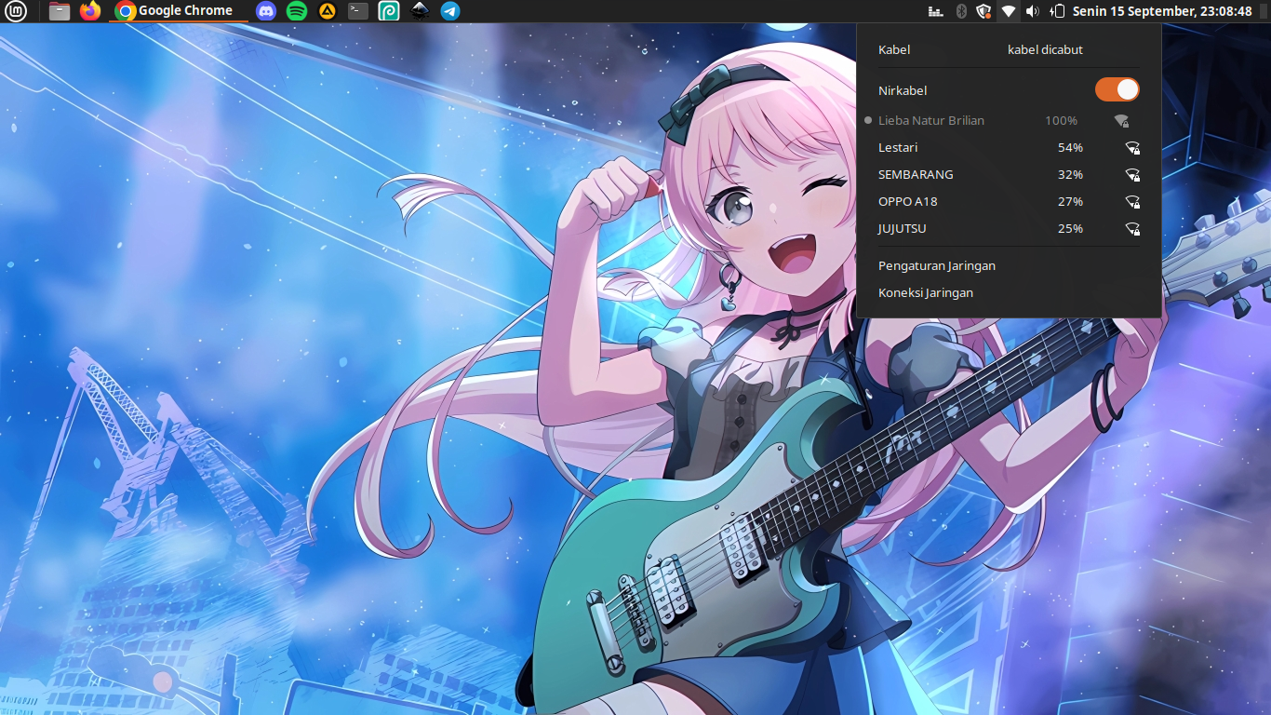1271x715 pixels.
Task: Click the bar-graph tray icon
Action: pyautogui.click(x=936, y=11)
